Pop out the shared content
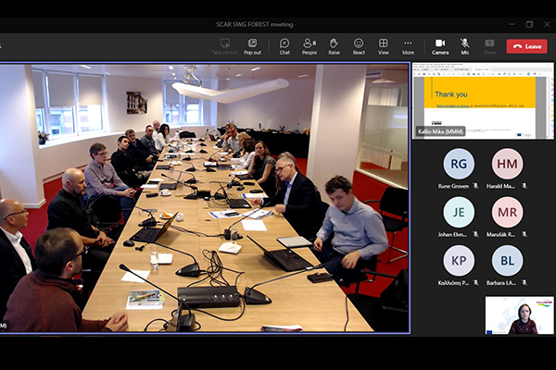The image size is (556, 370). [252, 45]
